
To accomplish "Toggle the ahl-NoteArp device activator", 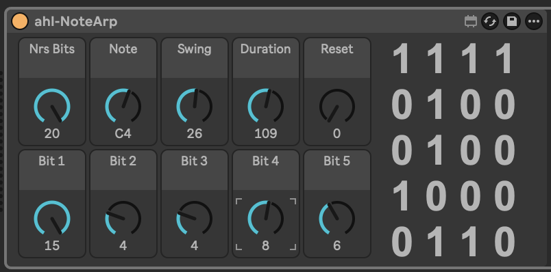I will tap(20, 21).
